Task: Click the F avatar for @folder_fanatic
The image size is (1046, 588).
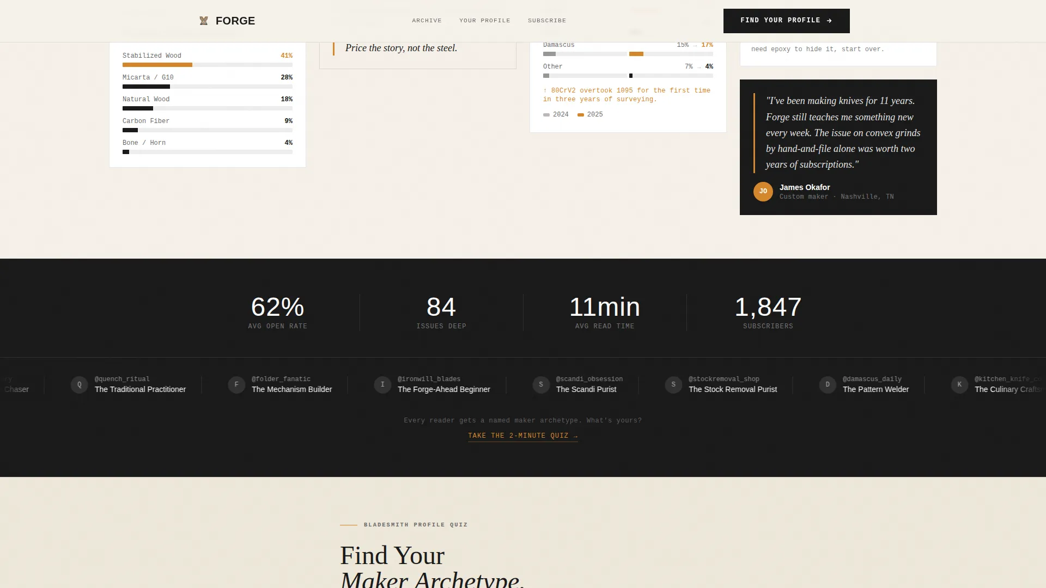Action: tap(236, 384)
